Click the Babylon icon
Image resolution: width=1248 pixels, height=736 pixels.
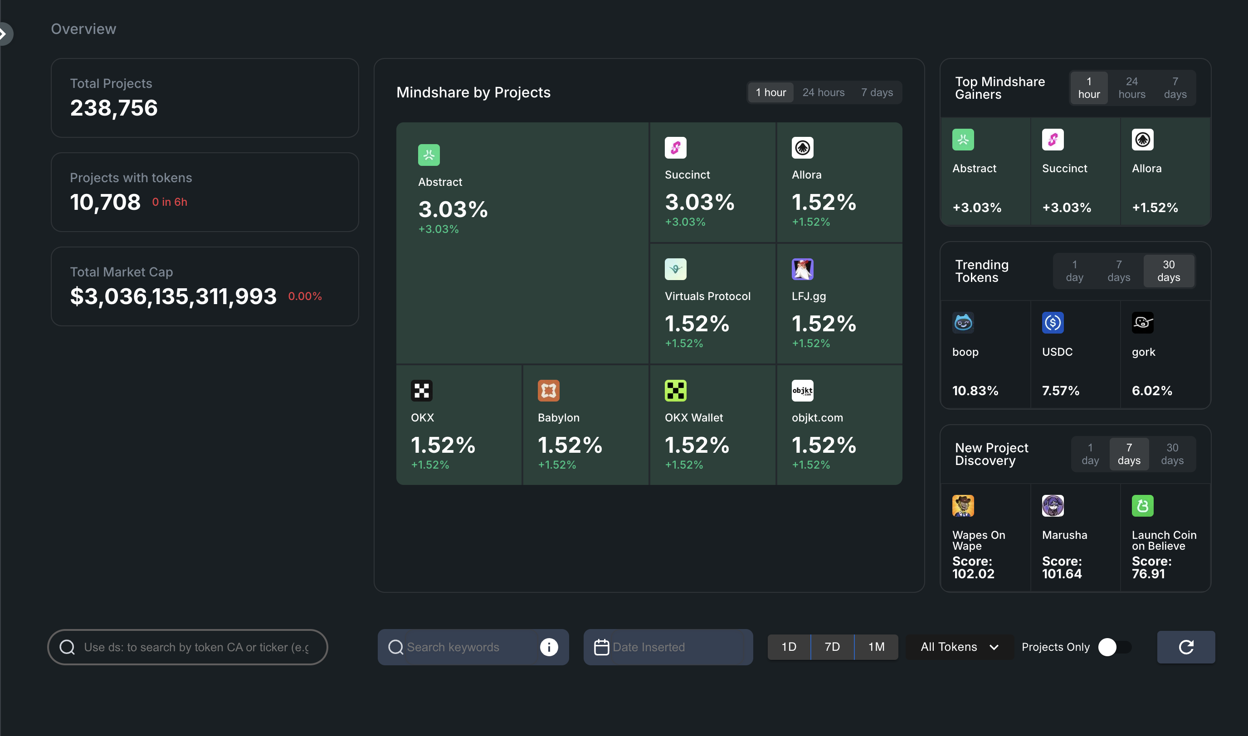point(548,390)
